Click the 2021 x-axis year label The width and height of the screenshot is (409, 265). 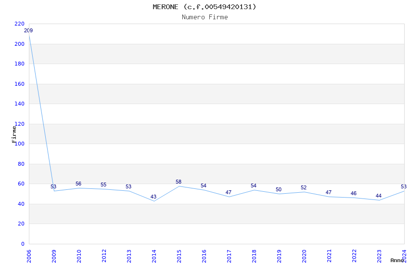coord(329,254)
